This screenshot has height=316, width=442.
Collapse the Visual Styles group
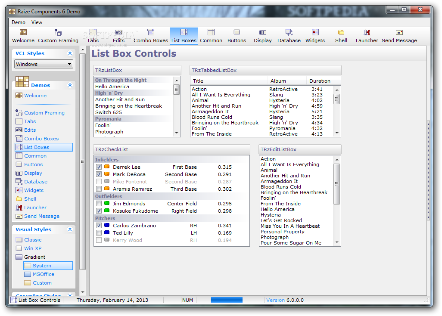[70, 229]
